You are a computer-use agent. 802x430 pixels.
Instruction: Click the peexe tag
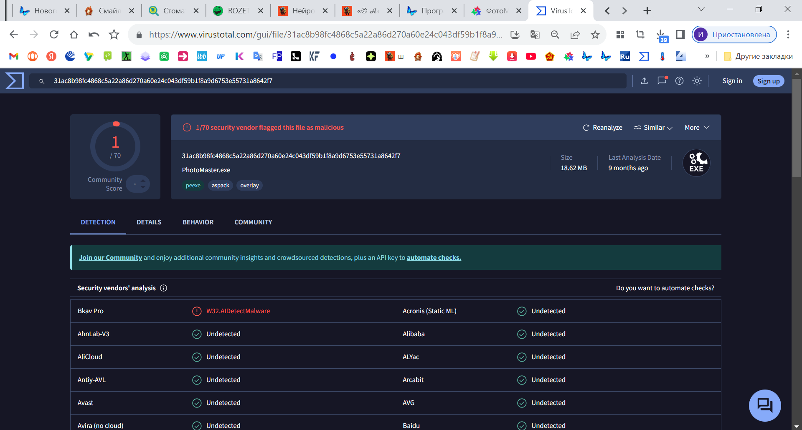tap(193, 186)
